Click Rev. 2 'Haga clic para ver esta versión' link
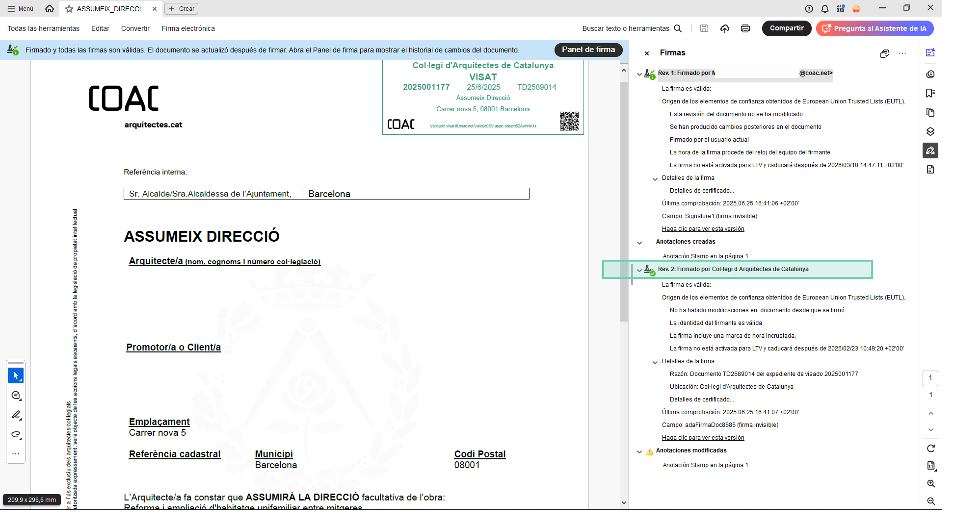This screenshot has height=524, width=954. point(703,438)
